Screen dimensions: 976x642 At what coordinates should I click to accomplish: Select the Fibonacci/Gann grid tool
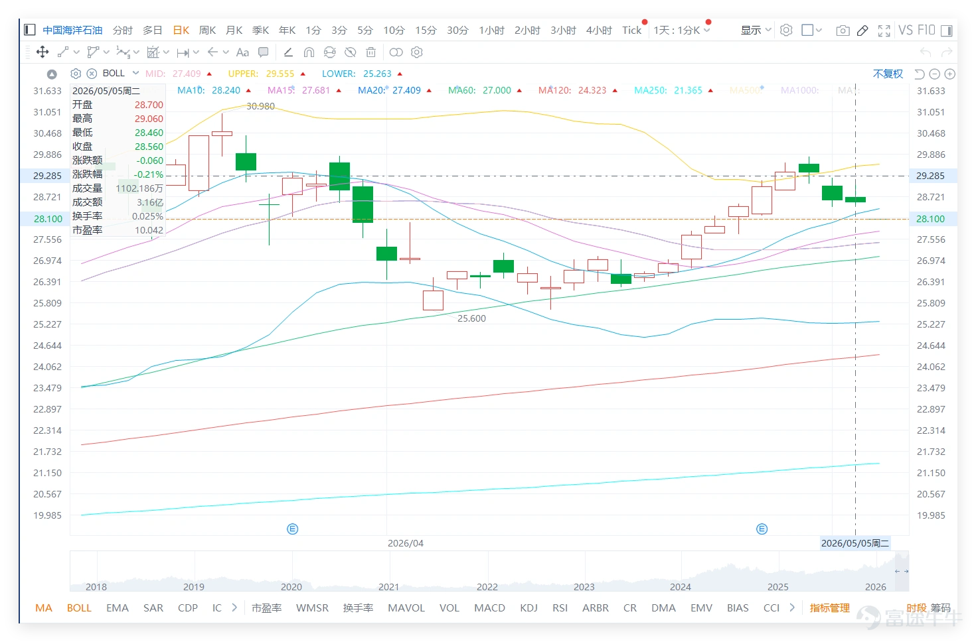click(153, 52)
